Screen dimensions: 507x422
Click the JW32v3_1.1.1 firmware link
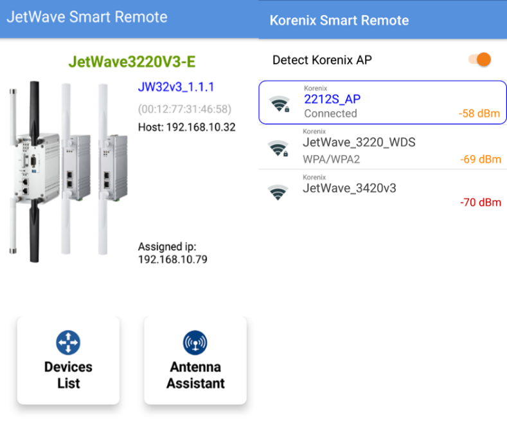[x=176, y=87]
